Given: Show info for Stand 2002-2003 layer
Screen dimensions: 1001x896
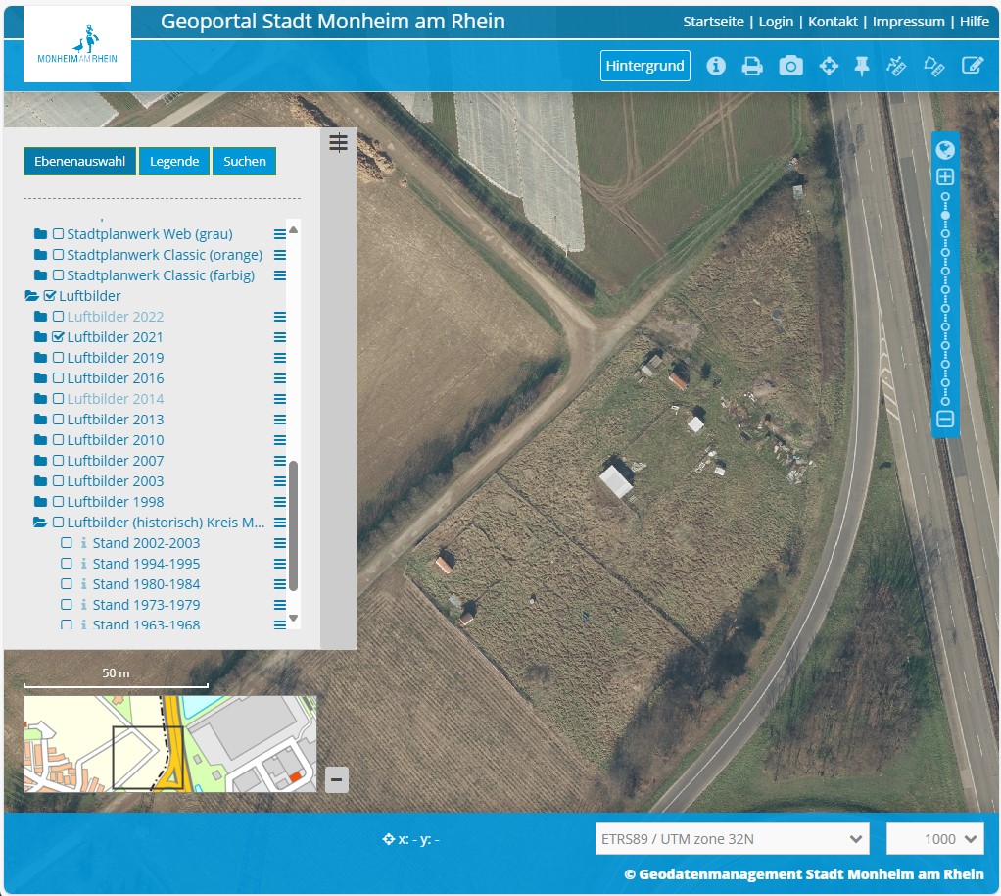Looking at the screenshot, I should pyautogui.click(x=83, y=543).
